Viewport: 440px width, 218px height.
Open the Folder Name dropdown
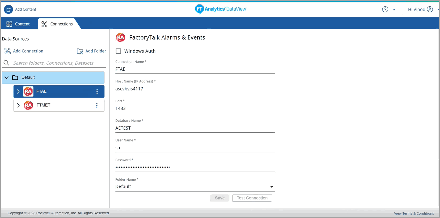click(272, 187)
